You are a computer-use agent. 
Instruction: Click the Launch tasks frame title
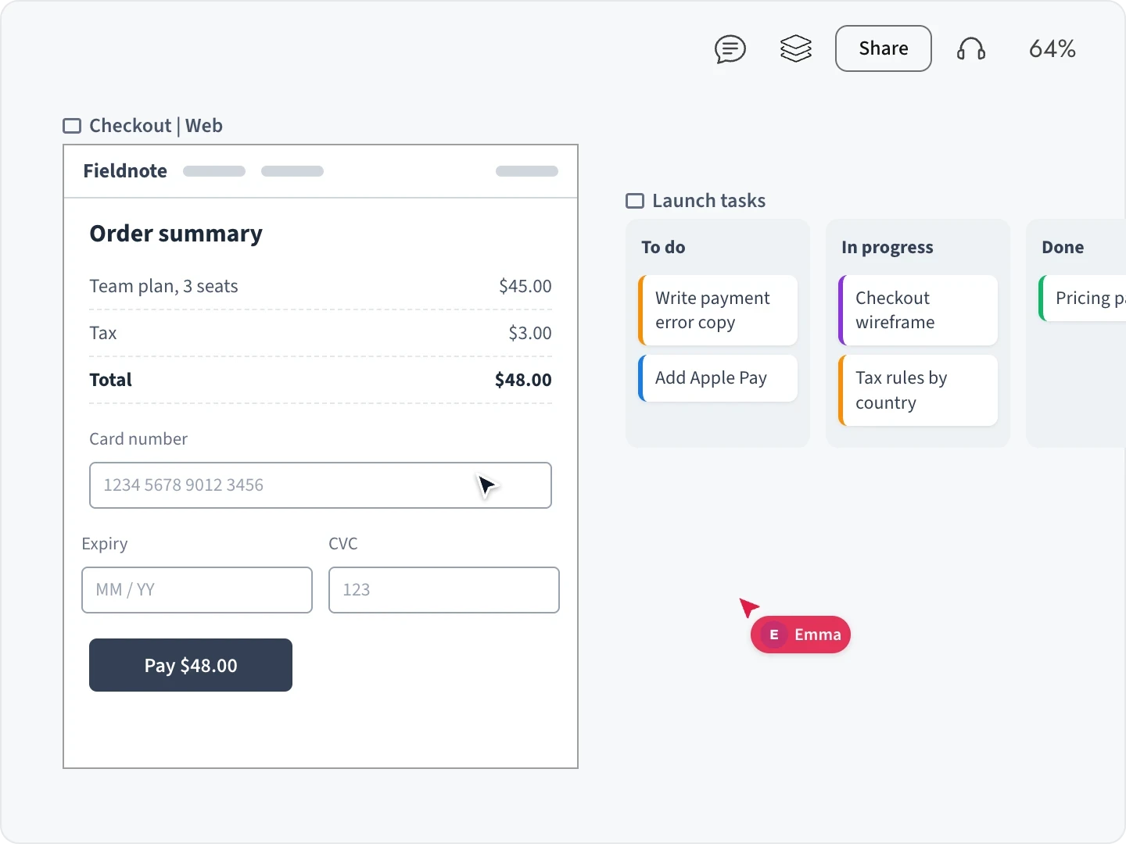coord(708,201)
